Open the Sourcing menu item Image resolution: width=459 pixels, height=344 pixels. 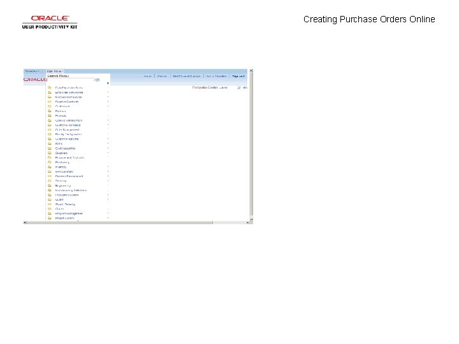point(61,181)
